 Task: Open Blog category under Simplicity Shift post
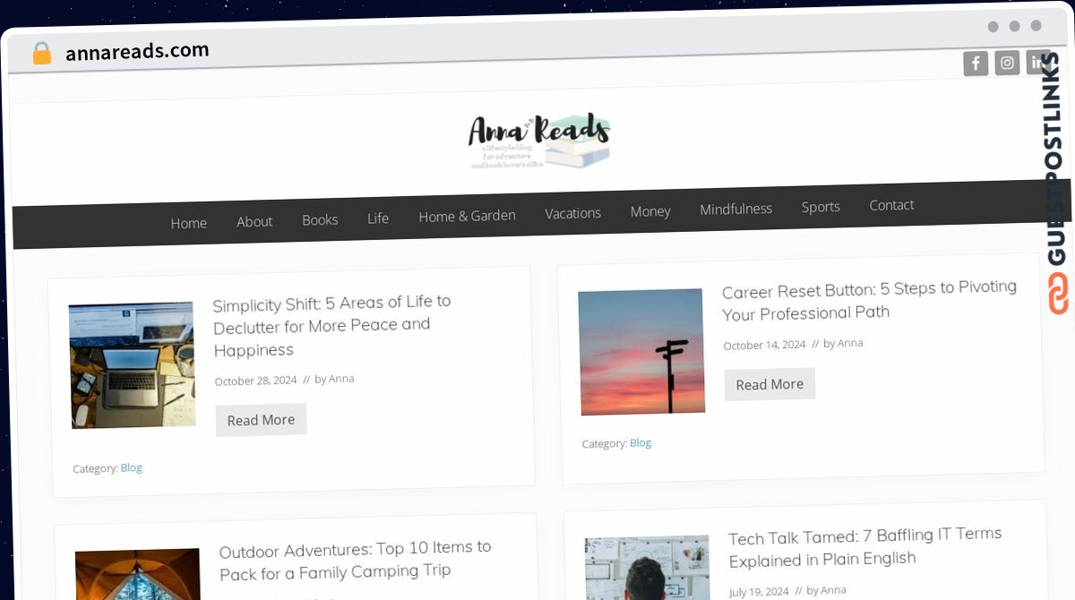(132, 467)
